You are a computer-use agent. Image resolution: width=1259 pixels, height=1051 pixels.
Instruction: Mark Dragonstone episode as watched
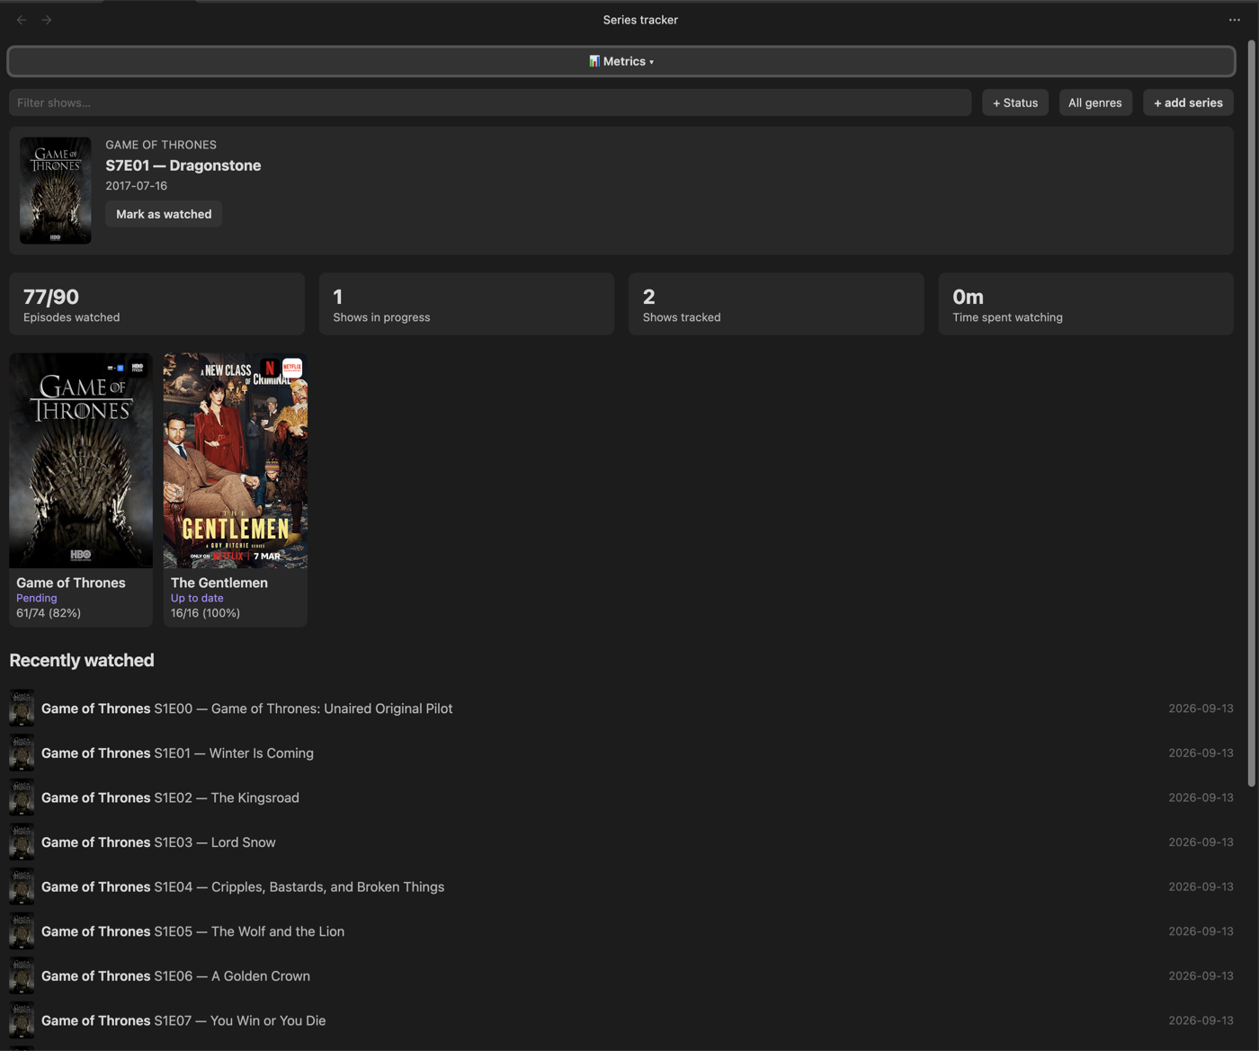click(x=164, y=214)
